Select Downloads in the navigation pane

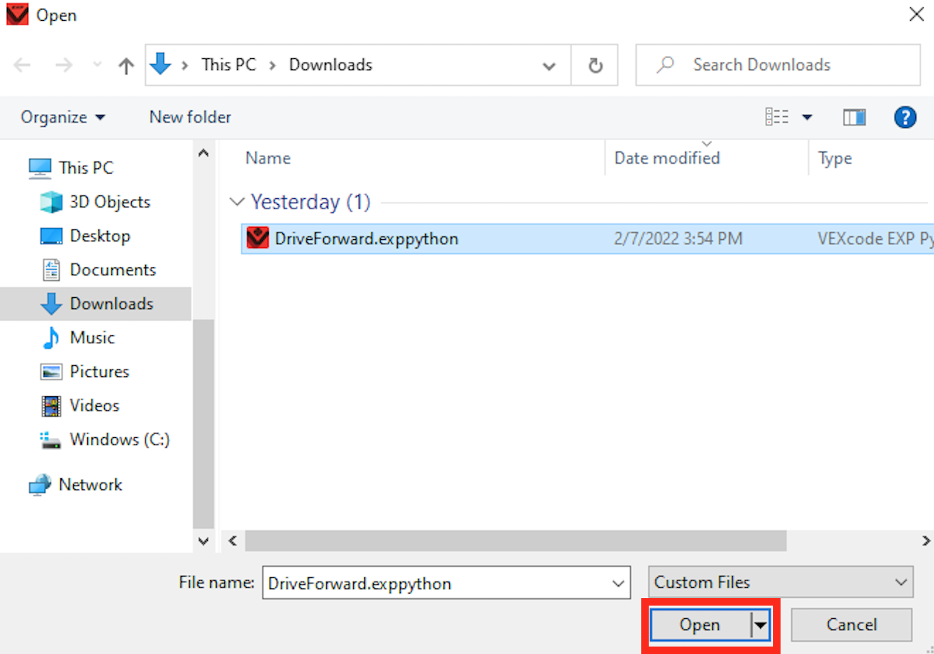coord(95,304)
